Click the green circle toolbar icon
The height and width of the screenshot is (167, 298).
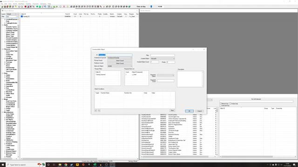[37, 6]
